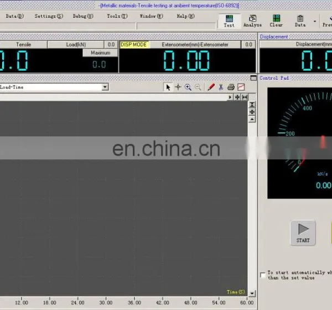This screenshot has width=332, height=310.
Task: Click the 0.00 kN/s rate readout
Action: pos(324,185)
